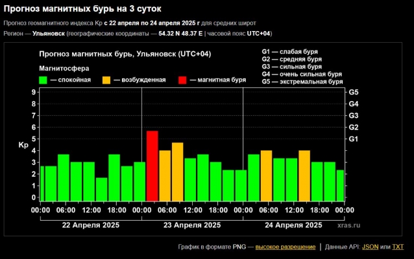
Task: Click the "23 Апреля 2025" date label
Action: click(x=193, y=225)
